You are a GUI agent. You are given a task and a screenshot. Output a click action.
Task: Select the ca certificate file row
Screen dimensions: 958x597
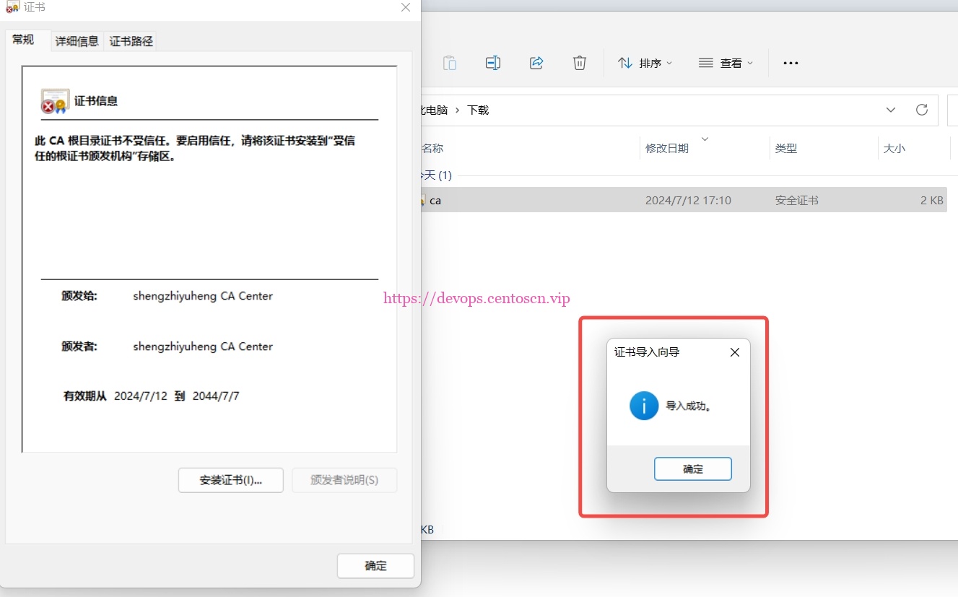tap(534, 200)
